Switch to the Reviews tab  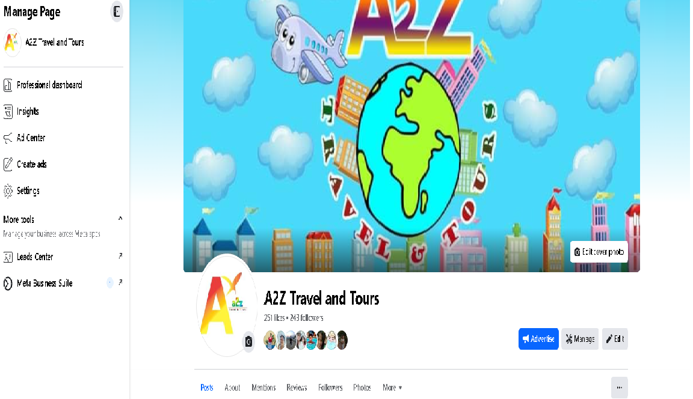[297, 388]
